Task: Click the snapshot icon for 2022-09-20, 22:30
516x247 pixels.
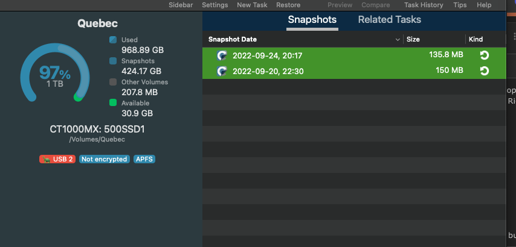Action: pyautogui.click(x=222, y=71)
